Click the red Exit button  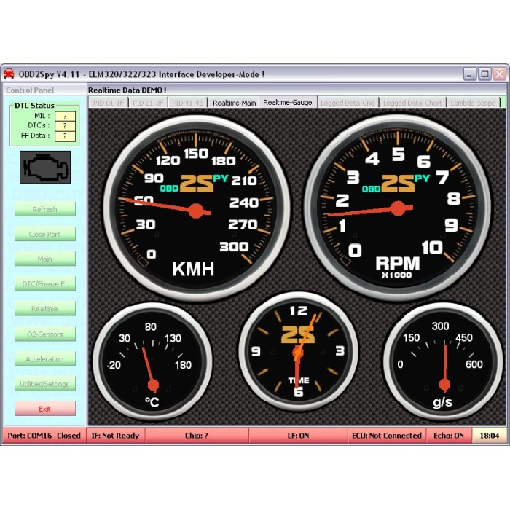point(45,409)
